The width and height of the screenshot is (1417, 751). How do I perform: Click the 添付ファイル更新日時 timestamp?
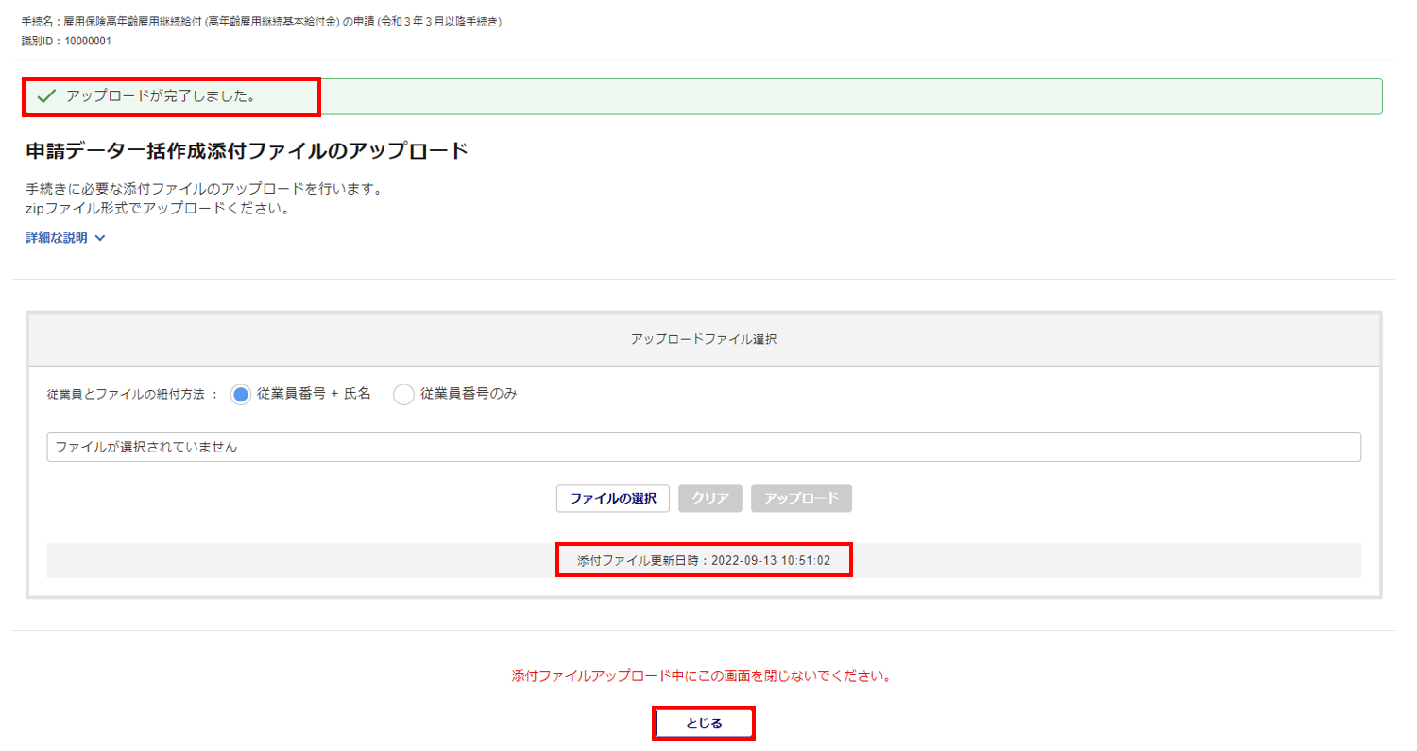704,560
